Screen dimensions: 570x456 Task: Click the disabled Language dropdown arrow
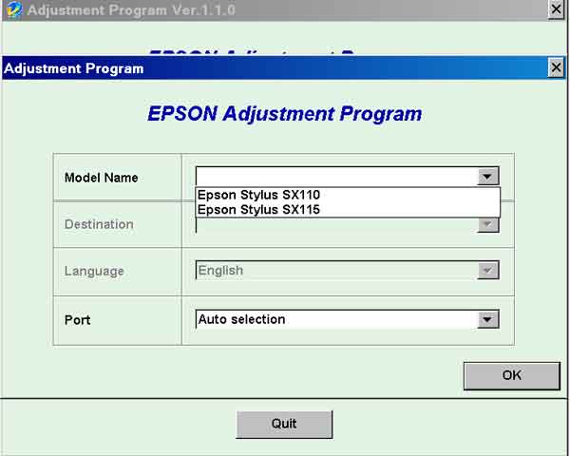click(488, 270)
